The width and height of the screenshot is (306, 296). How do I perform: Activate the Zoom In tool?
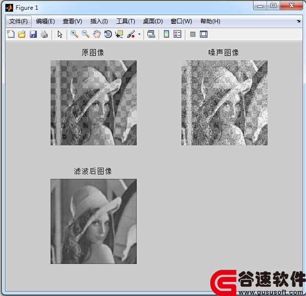click(74, 34)
